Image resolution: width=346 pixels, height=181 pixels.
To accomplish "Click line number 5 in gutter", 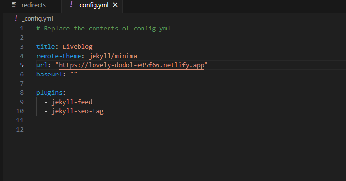I will pos(22,65).
